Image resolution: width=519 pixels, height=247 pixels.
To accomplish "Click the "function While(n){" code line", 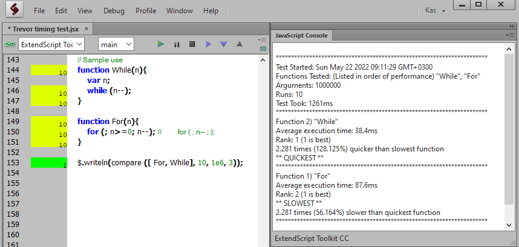I will tap(112, 70).
